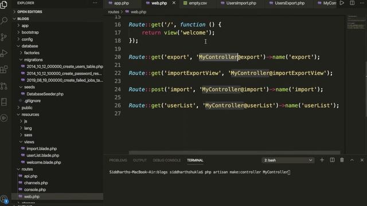
Task: Open the Accounts icon with notification badge
Action: (4, 199)
